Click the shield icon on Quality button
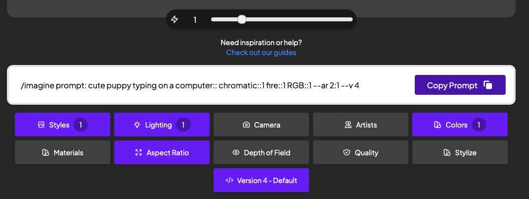 coord(347,153)
